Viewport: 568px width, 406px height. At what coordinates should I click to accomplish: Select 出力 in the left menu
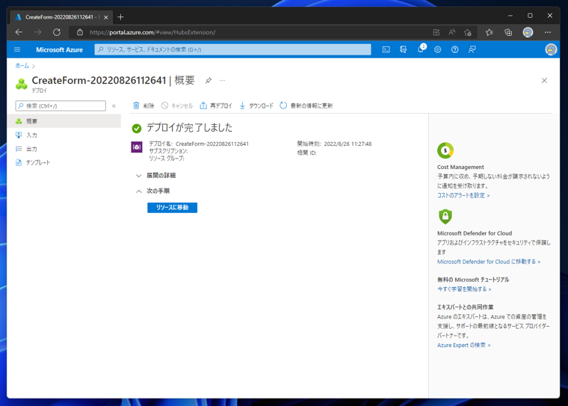coord(64,149)
